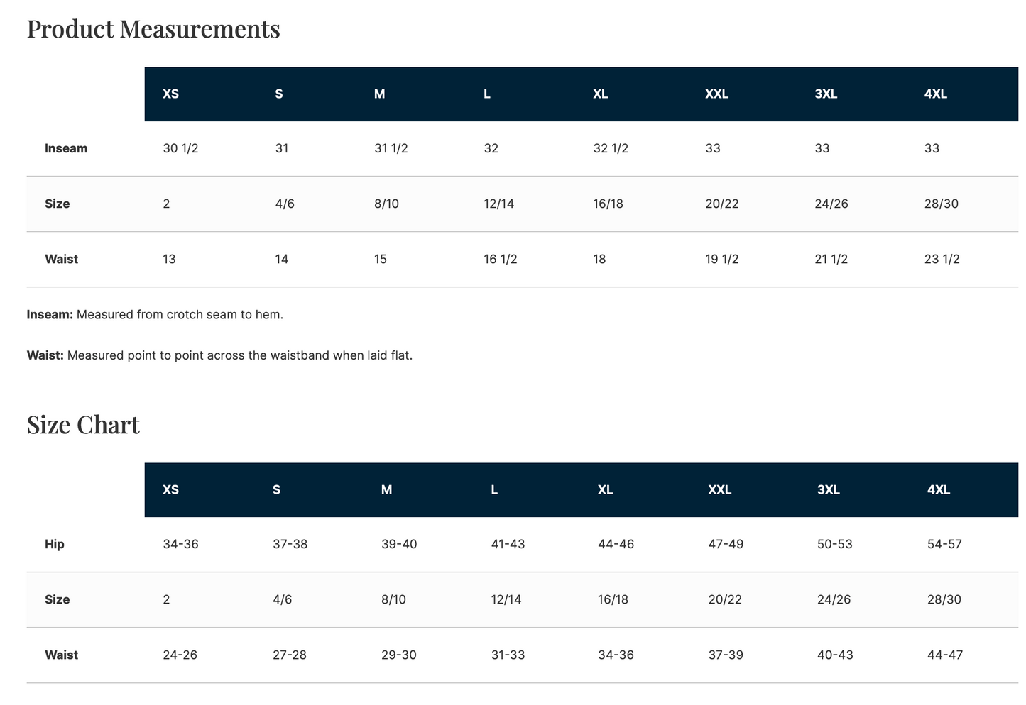The image size is (1026, 705).
Task: Click the Size Chart heading
Action: [83, 425]
